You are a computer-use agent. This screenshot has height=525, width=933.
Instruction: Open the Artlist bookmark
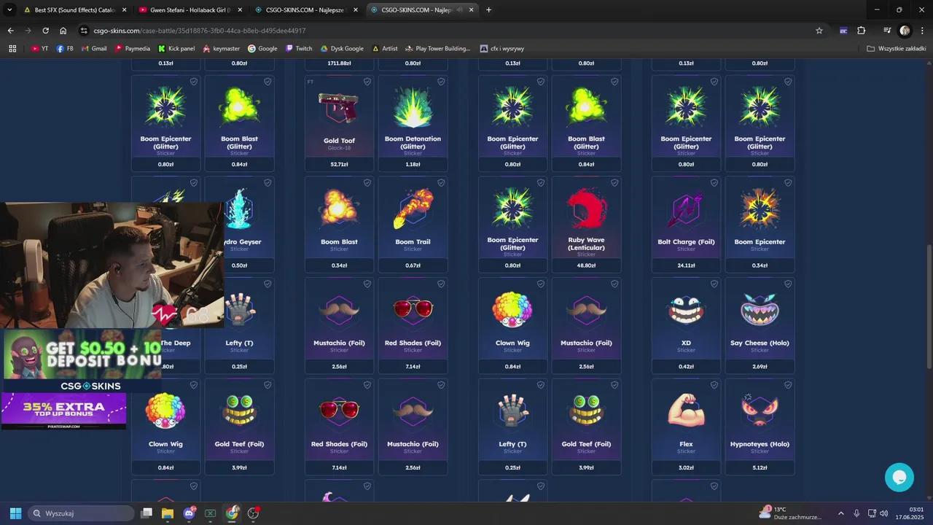[x=385, y=48]
